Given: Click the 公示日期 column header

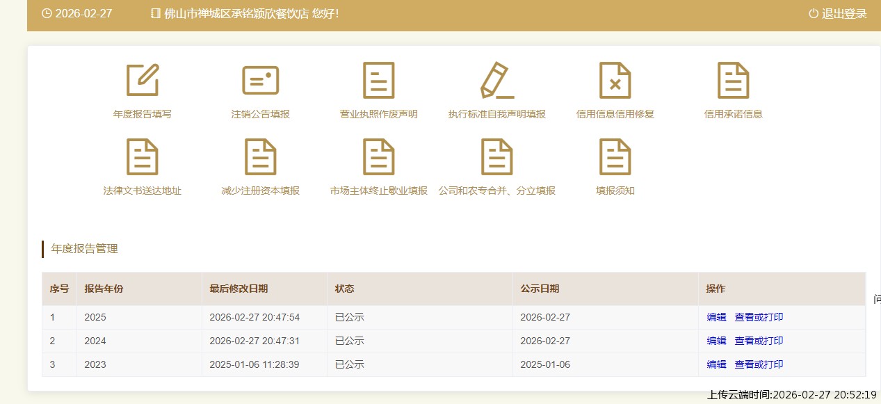Looking at the screenshot, I should point(540,289).
